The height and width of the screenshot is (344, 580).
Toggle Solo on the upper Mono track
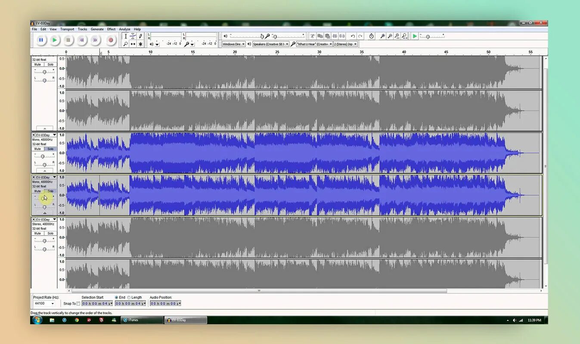50,149
